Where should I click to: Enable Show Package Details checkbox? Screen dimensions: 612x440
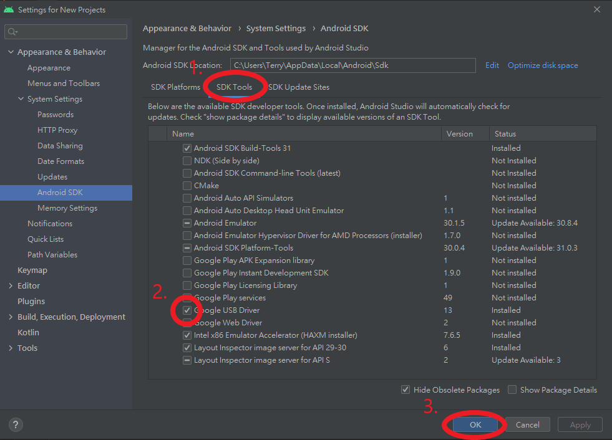(x=512, y=390)
